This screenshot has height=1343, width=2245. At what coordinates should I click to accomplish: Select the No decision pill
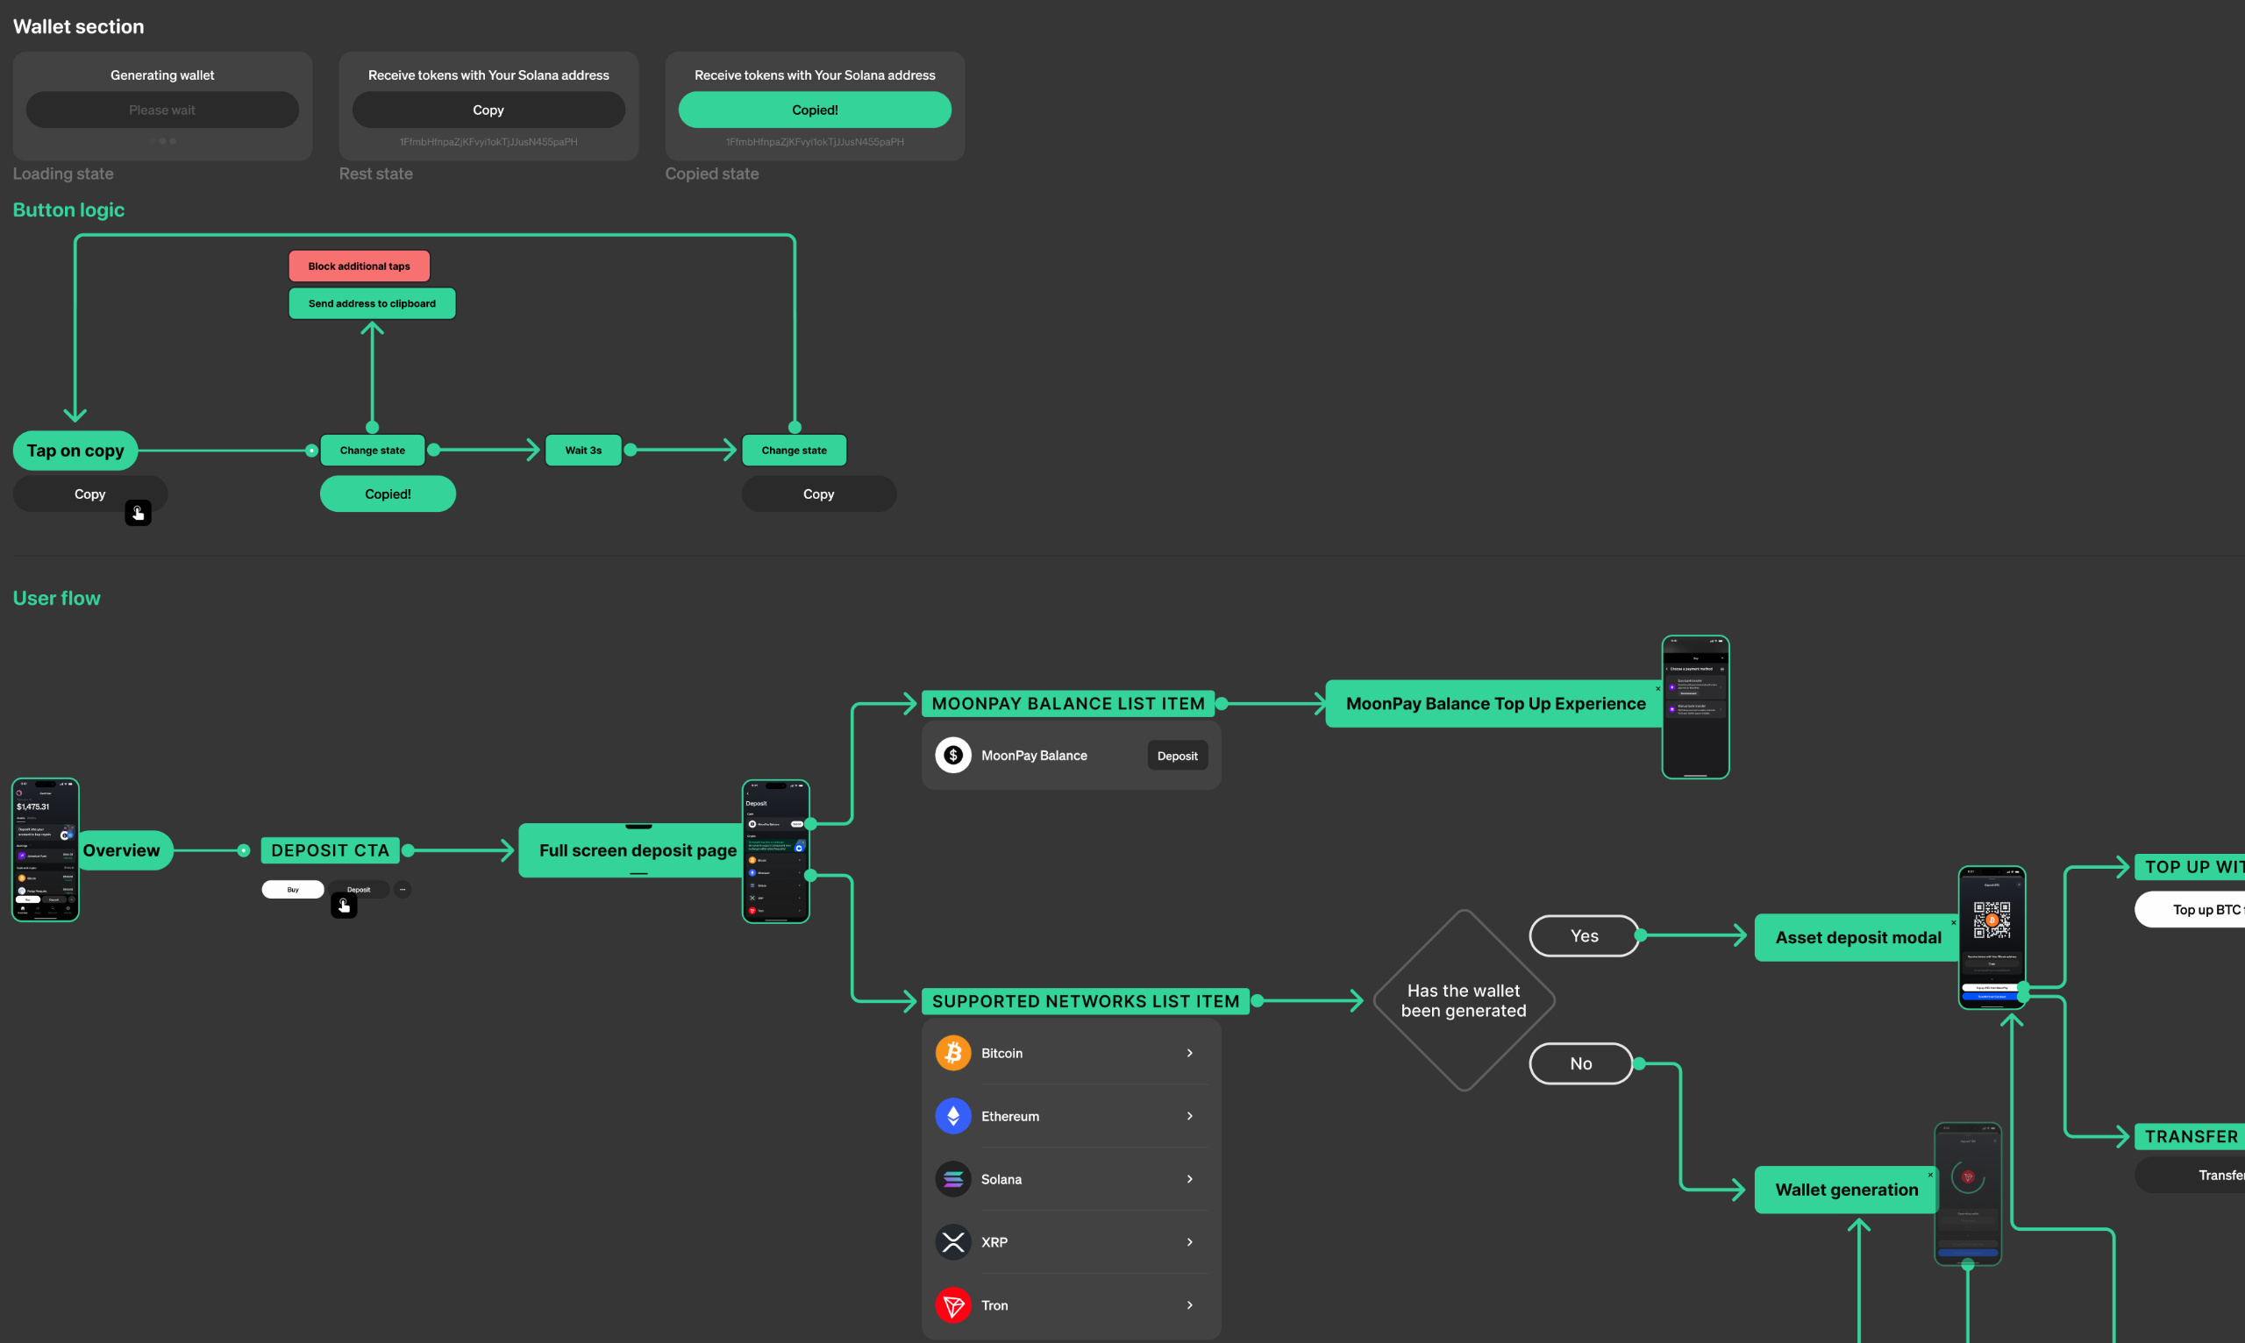click(x=1580, y=1063)
